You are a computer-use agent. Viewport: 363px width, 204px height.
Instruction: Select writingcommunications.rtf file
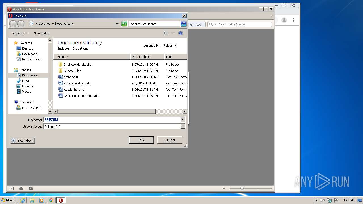point(79,96)
